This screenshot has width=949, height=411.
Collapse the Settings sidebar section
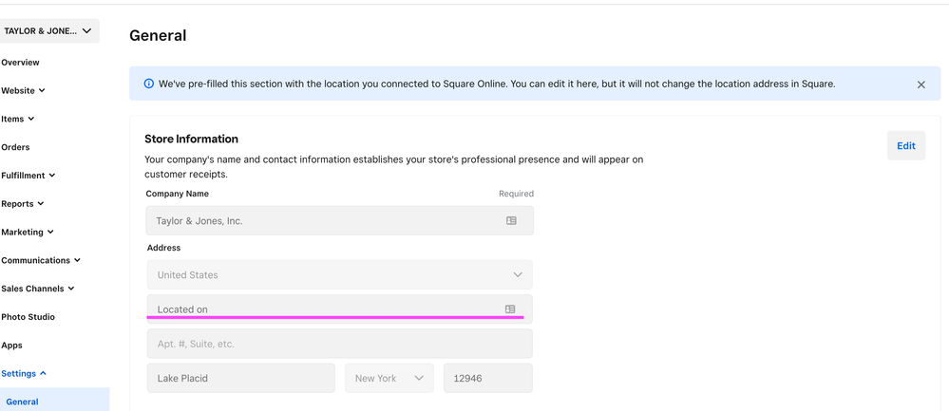(x=25, y=373)
